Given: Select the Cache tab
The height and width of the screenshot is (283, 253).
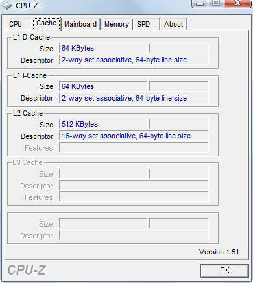Looking at the screenshot, I should coord(47,23).
